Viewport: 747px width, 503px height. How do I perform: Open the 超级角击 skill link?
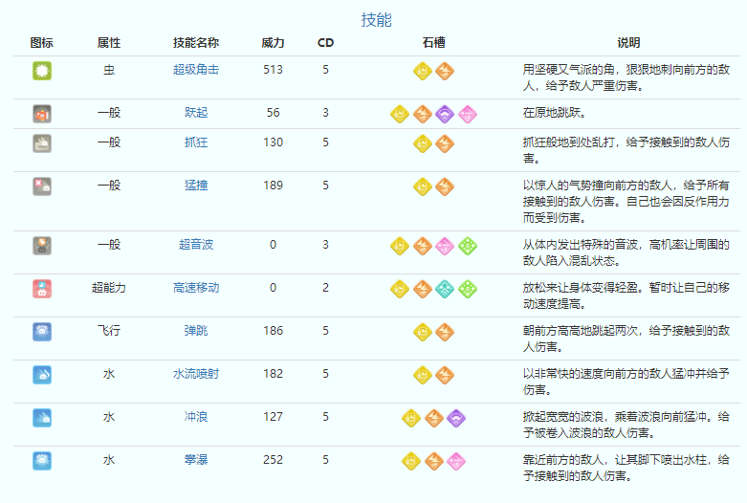[x=196, y=70]
